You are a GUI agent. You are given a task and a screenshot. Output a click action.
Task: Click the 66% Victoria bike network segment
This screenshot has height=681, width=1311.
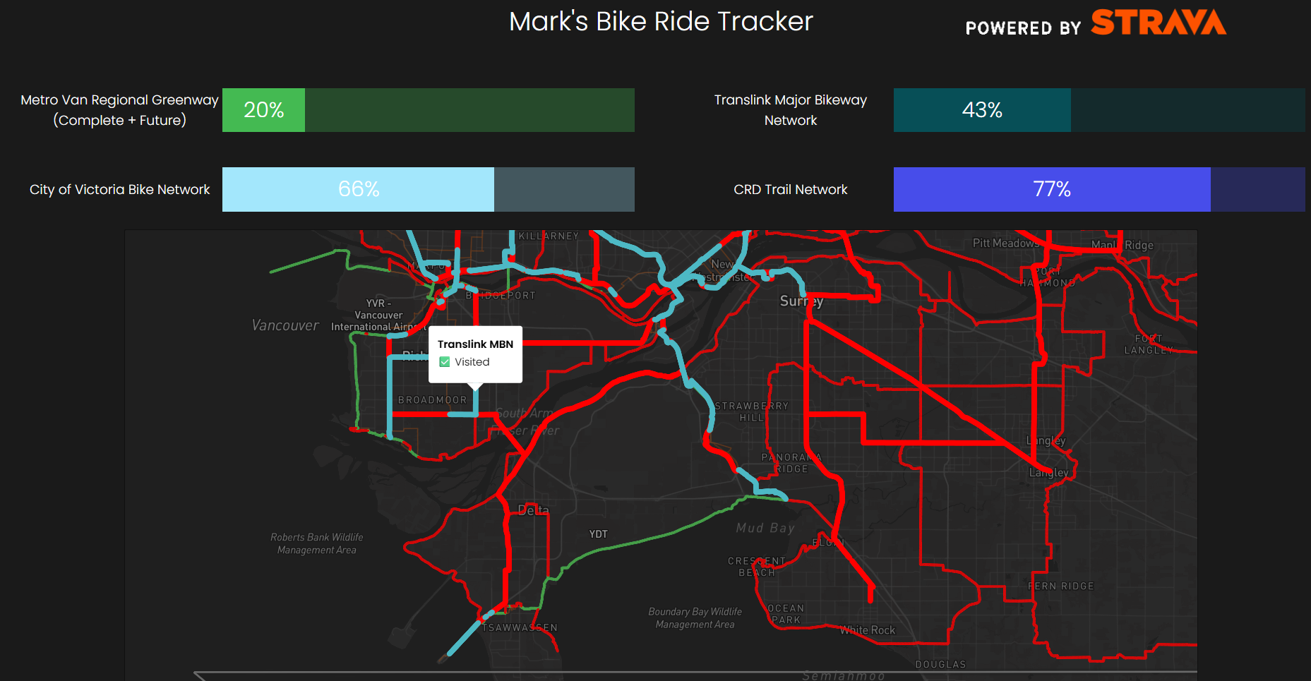358,189
